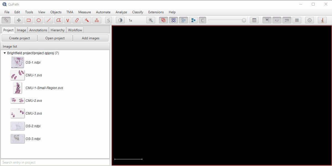Viewport: 332px width, 166px height.
Task: Open the Automate menu
Action: [x=103, y=12]
